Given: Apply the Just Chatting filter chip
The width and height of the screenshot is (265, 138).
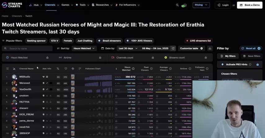Looking at the screenshot, I should point(85,41).
